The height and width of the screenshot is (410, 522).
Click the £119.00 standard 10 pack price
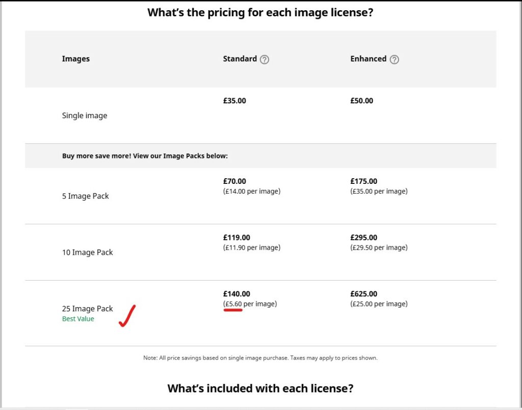click(x=237, y=237)
